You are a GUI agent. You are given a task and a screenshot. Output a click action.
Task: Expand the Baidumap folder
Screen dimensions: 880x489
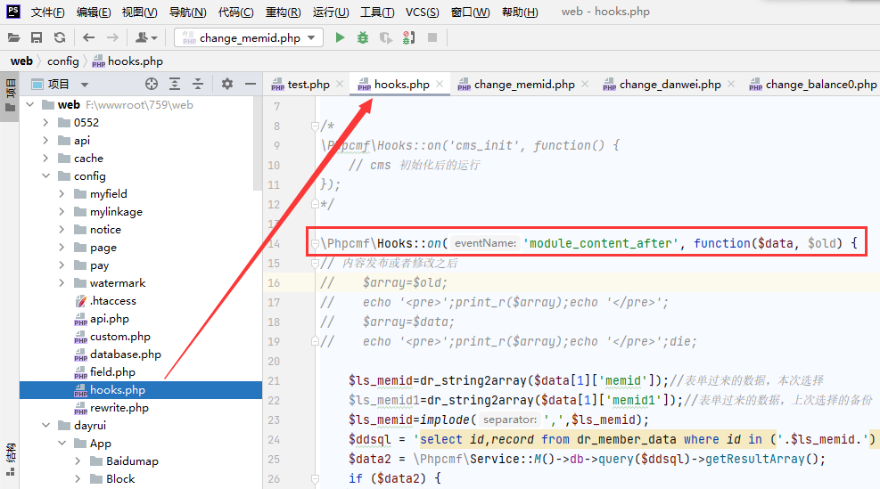click(78, 461)
